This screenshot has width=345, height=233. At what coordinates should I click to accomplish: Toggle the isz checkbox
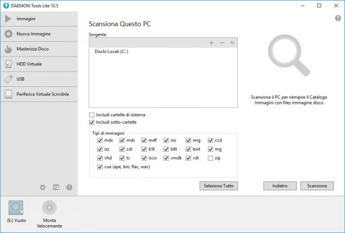[x=100, y=150]
